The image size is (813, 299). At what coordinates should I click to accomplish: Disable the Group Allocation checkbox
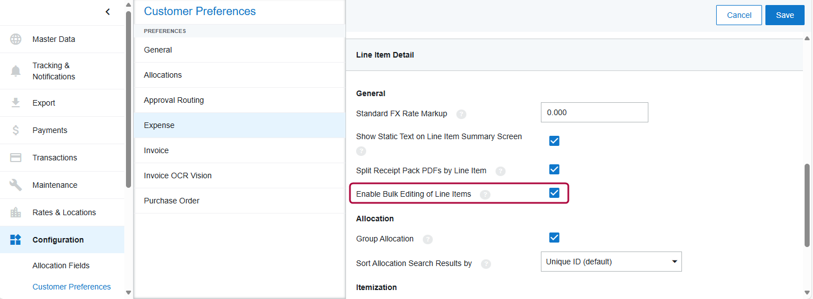(x=554, y=238)
